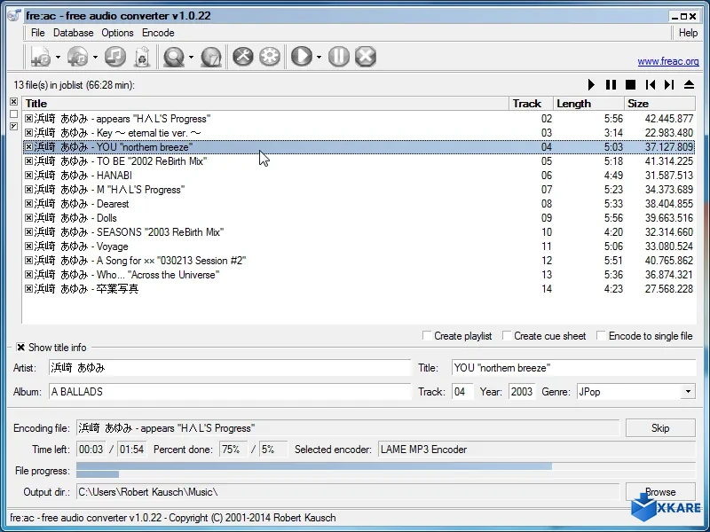Sort joblist by Track column header
Image resolution: width=710 pixels, height=532 pixels.
(531, 104)
